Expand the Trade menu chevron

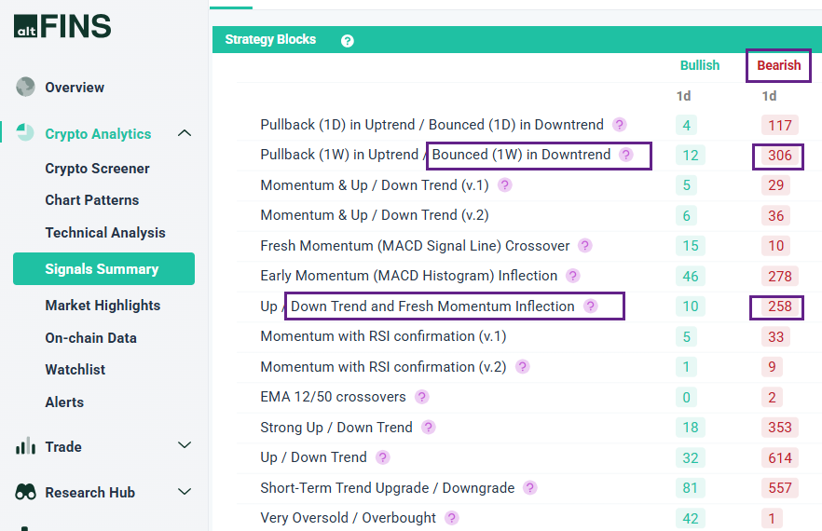(185, 446)
